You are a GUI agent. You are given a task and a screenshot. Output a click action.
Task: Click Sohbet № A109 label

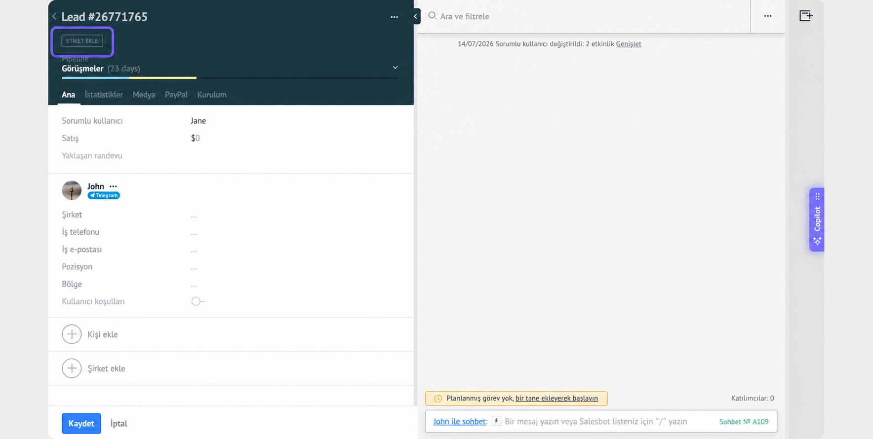[744, 421]
